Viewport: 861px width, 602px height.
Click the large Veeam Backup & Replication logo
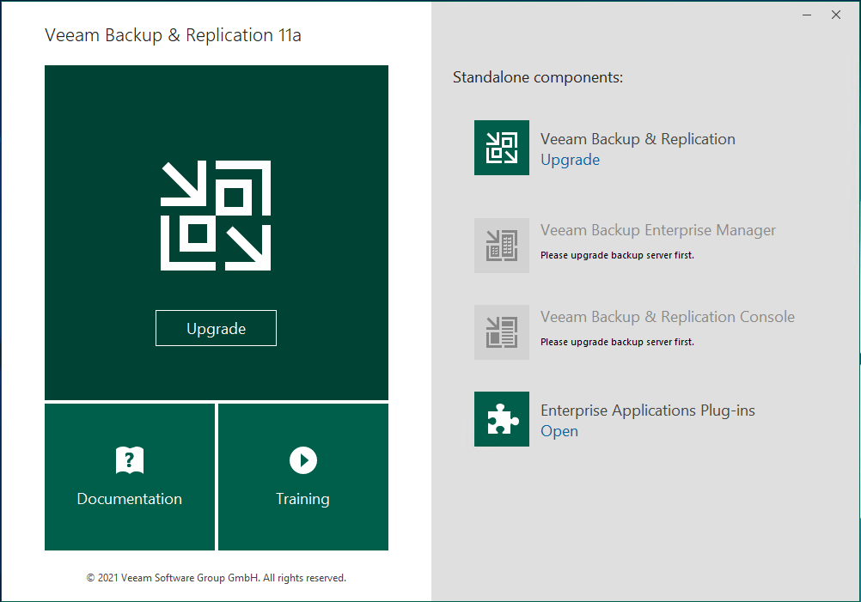[215, 215]
